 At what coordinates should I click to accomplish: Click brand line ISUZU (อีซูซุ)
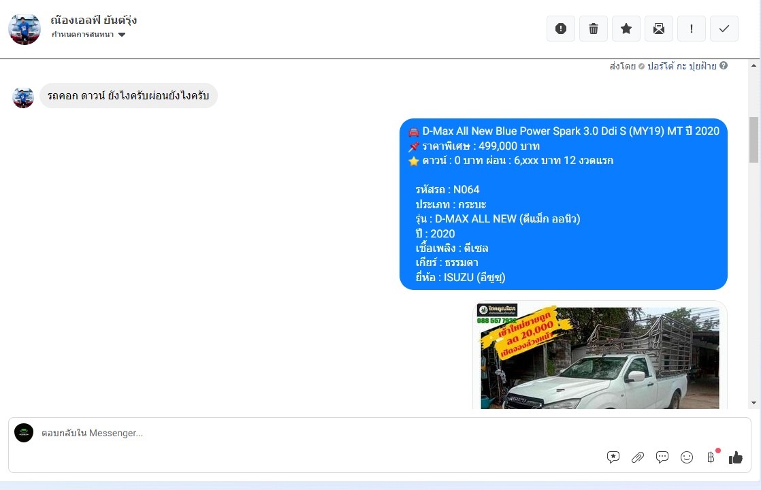pyautogui.click(x=461, y=278)
